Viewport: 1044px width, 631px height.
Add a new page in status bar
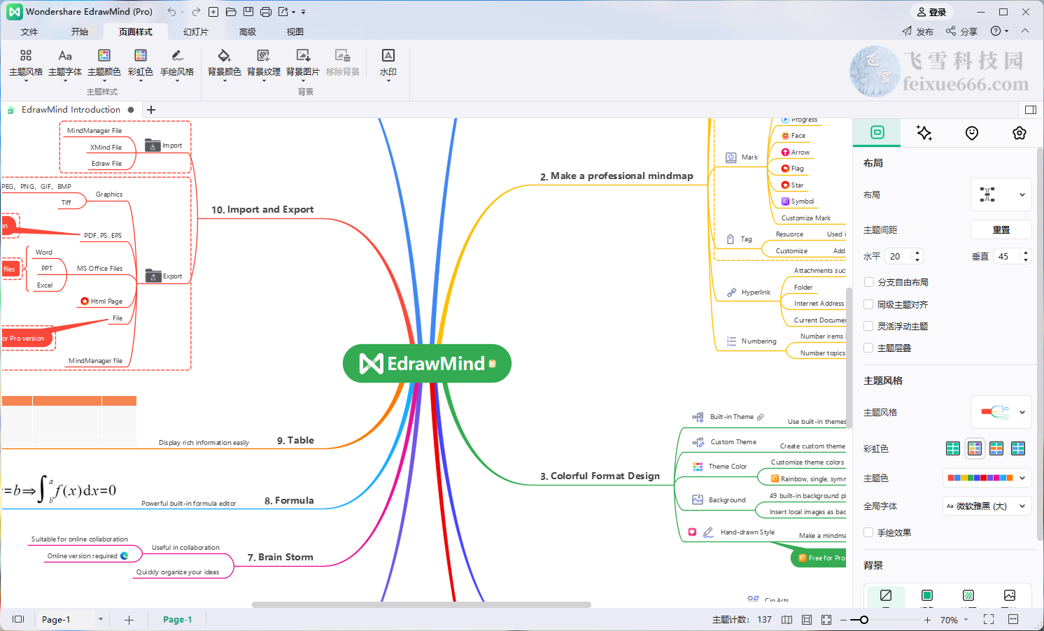(x=129, y=620)
